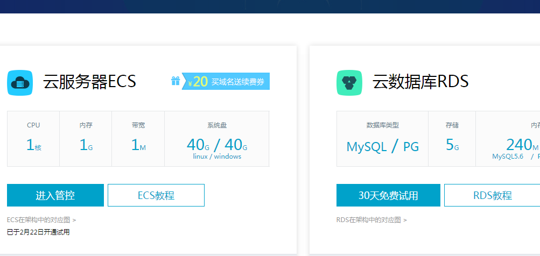Viewport: 540px width, 256px height.
Task: Click the linux / windows label
Action: 217,157
